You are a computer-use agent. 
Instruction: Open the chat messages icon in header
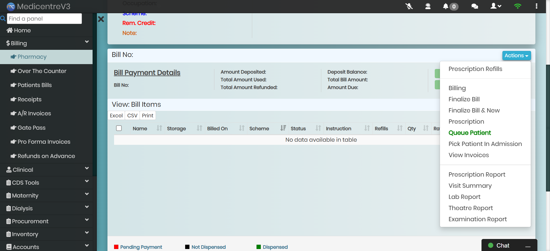475,6
